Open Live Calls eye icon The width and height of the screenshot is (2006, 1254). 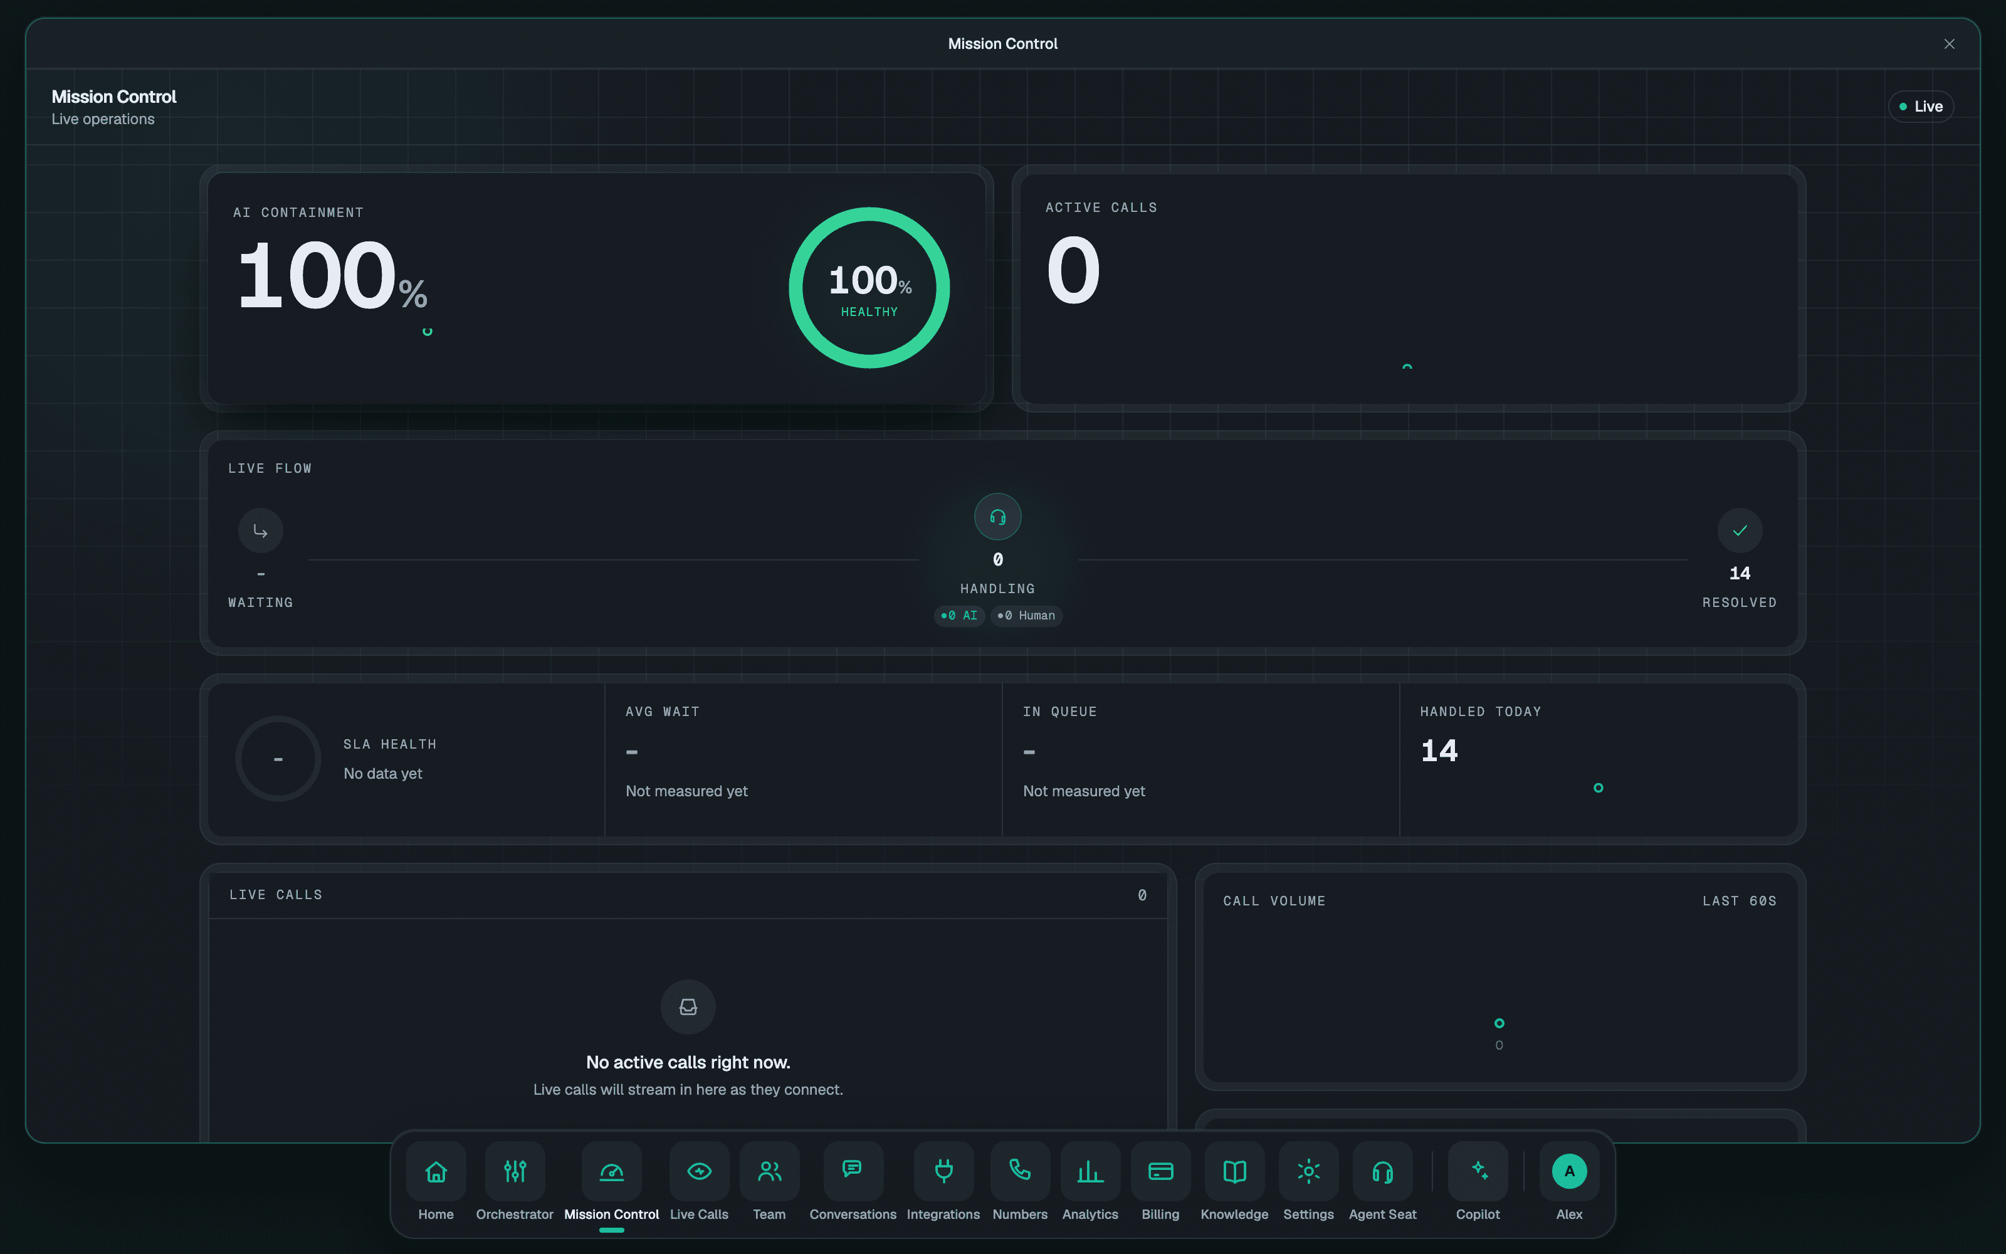699,1170
